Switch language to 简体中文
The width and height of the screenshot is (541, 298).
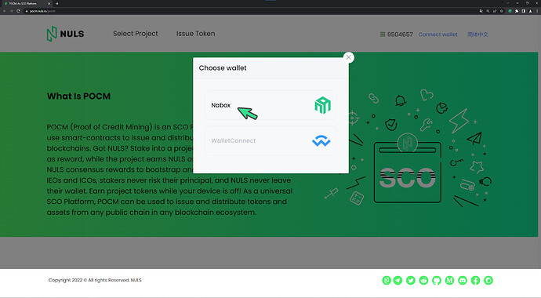(477, 35)
